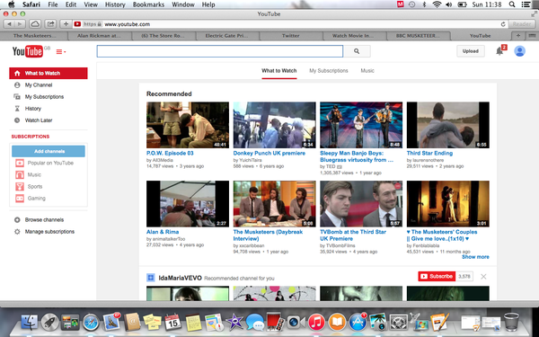Switch to My Subscriptions tab
This screenshot has height=337, width=539.
pos(328,70)
